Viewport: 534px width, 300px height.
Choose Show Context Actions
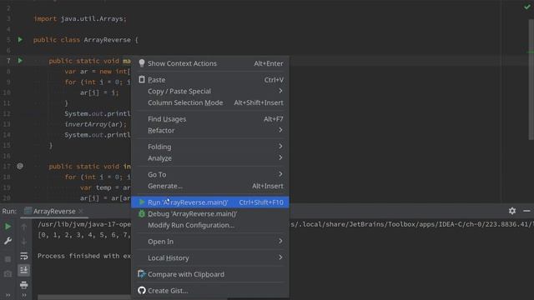[x=210, y=63]
